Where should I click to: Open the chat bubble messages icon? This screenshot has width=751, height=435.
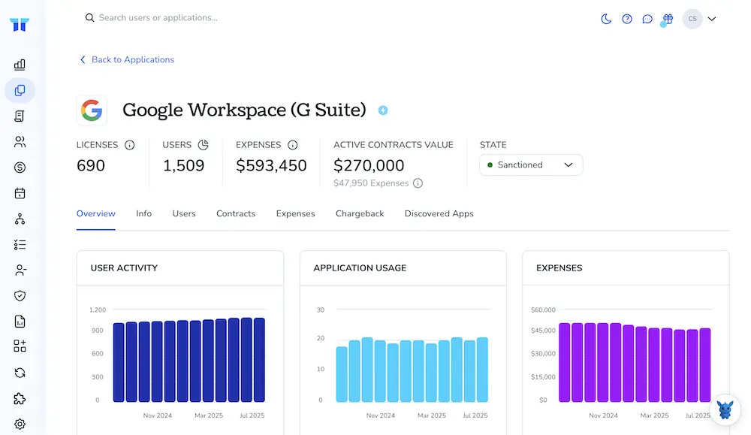(647, 20)
